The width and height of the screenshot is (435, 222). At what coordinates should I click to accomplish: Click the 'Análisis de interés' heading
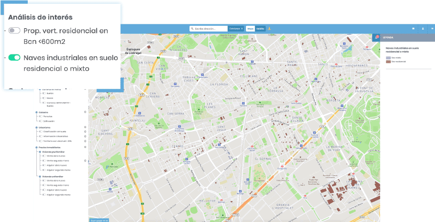(x=40, y=17)
